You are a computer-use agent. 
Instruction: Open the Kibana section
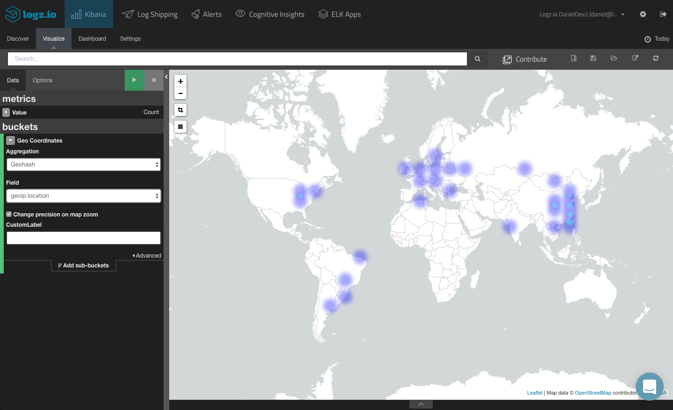(x=89, y=14)
